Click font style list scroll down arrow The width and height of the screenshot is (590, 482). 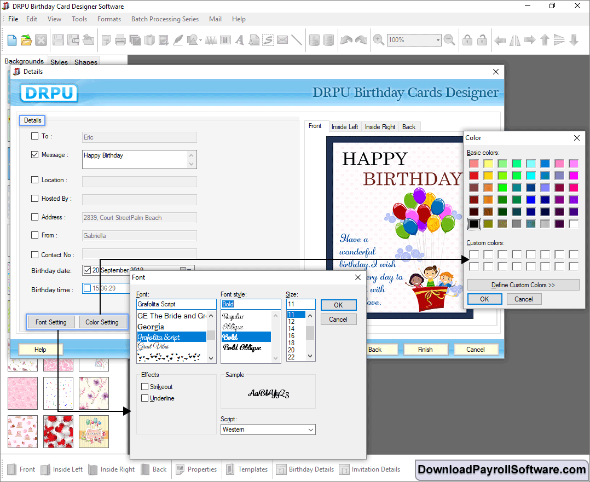click(275, 358)
